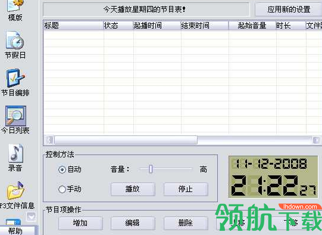Expand the sidebar down-arrow chevron above 帮助
The height and width of the screenshot is (235, 322).
point(31,217)
